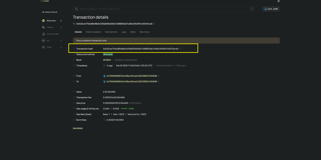Expand the API menu chevron
This screenshot has height=160, width=321.
(x=61, y=41)
